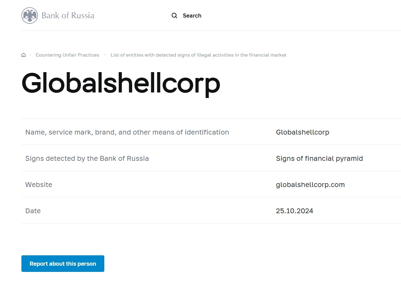Click the globalshellcorp.com website value
Image resolution: width=401 pixels, height=295 pixels.
pyautogui.click(x=310, y=185)
